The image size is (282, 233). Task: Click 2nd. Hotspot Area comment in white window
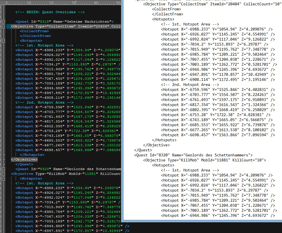pyautogui.click(x=190, y=84)
